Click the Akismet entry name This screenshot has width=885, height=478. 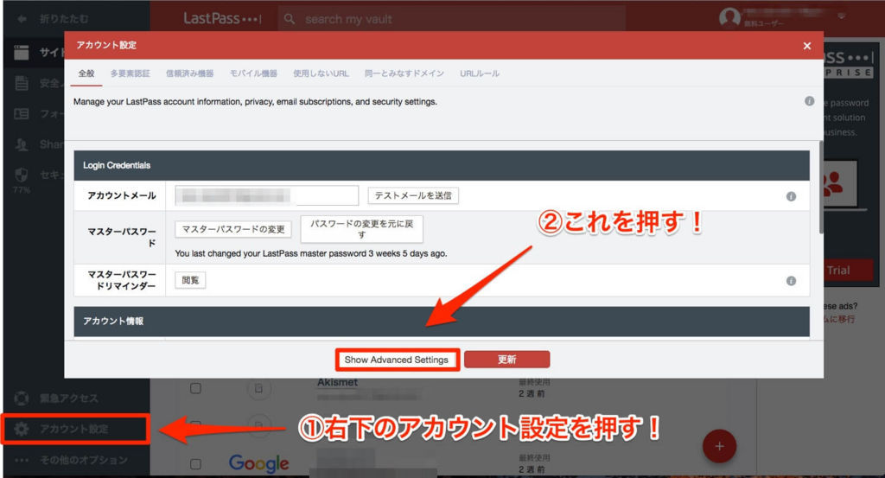click(x=338, y=382)
